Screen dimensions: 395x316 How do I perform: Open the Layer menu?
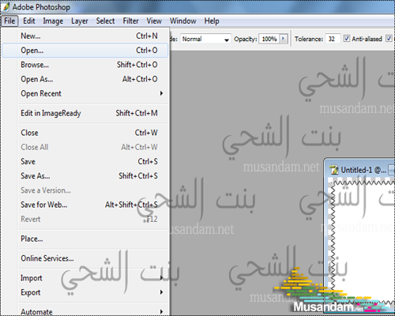(x=80, y=21)
